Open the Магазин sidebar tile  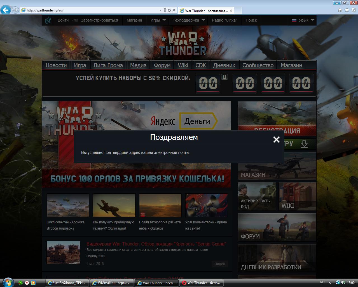point(277,166)
